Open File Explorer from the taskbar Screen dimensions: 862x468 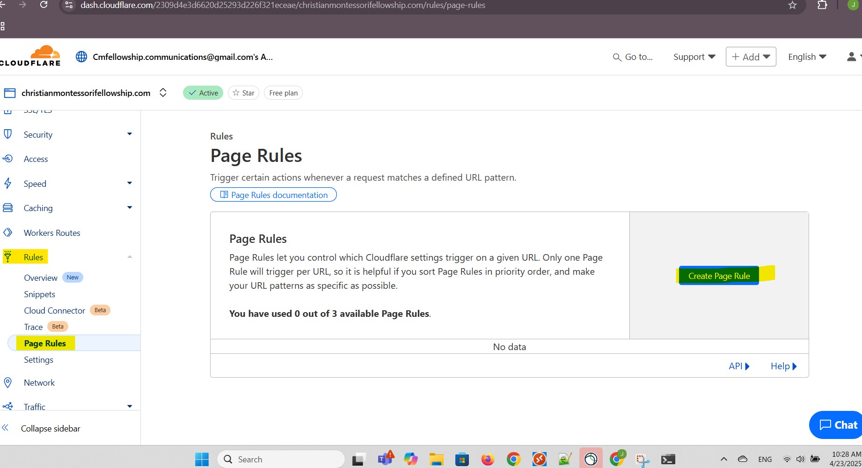click(x=436, y=459)
